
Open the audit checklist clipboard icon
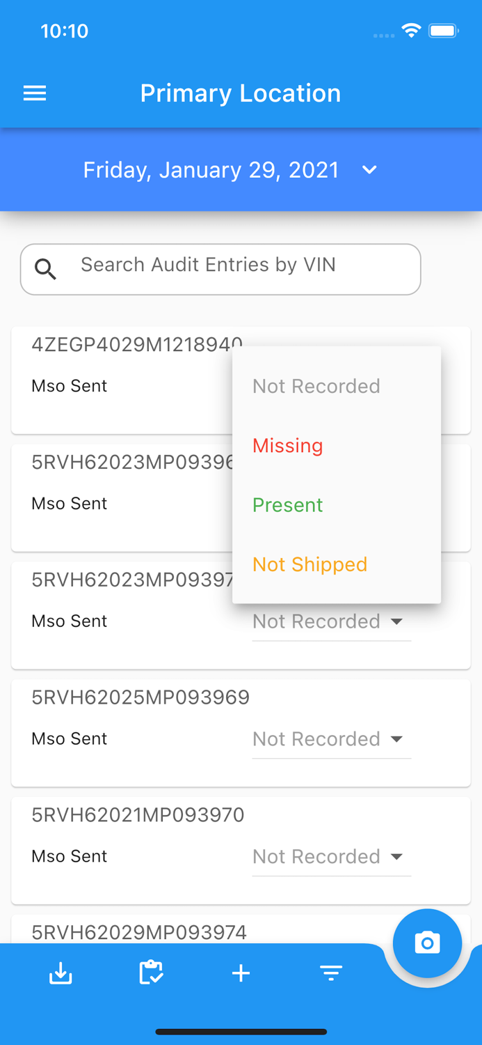(x=151, y=973)
